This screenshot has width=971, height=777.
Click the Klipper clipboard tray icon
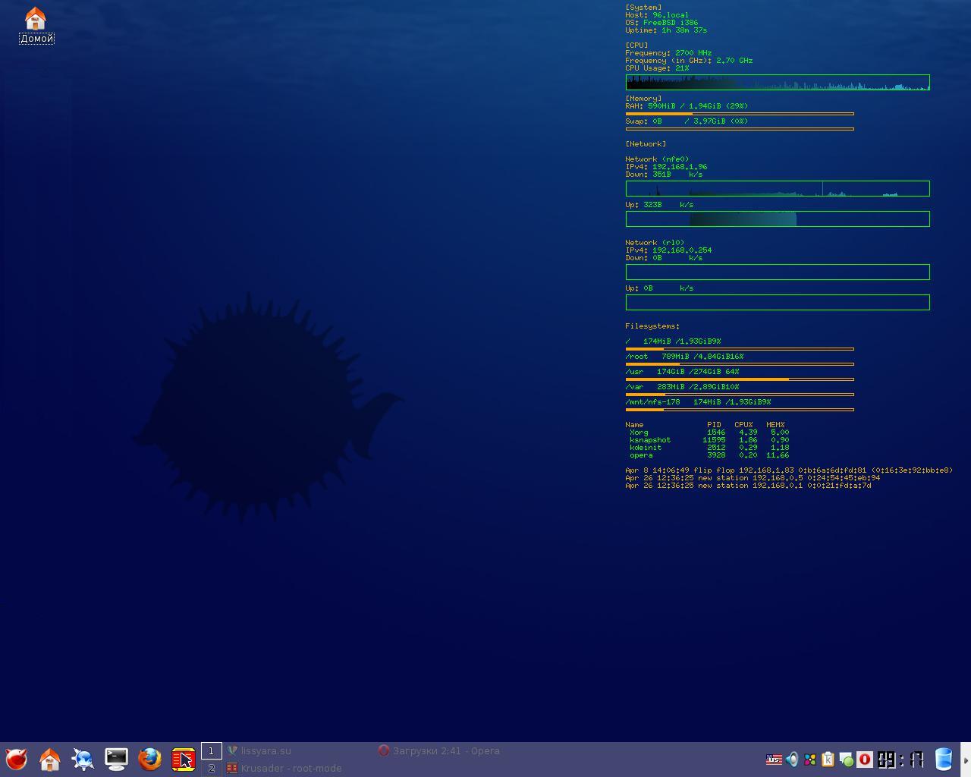click(828, 760)
